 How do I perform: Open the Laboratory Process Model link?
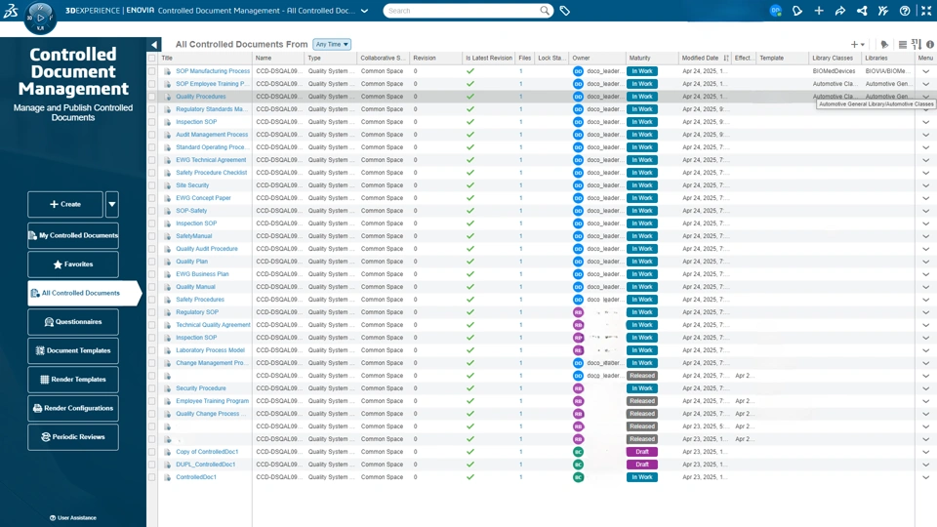(x=211, y=350)
